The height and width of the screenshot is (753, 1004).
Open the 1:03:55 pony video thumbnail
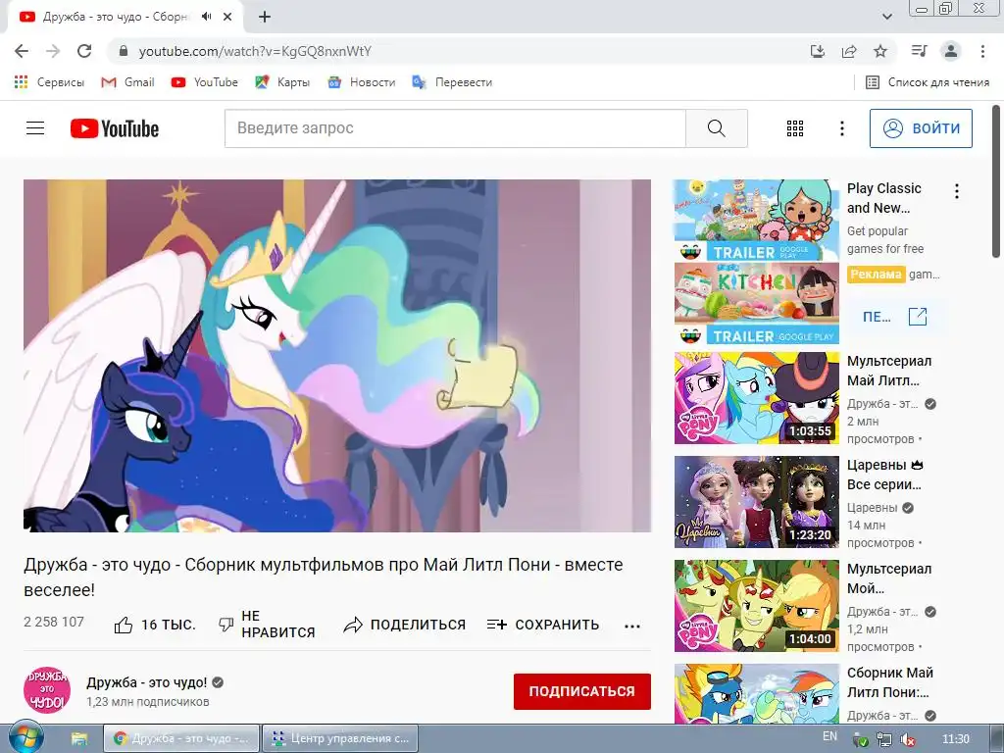[756, 398]
